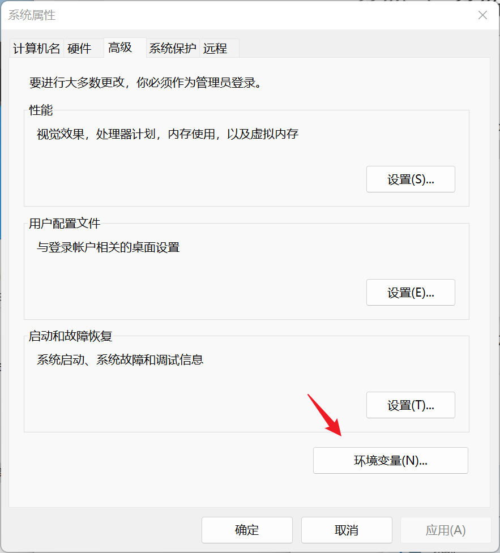Open the 远程 tab
This screenshot has height=553, width=500.
[x=220, y=48]
